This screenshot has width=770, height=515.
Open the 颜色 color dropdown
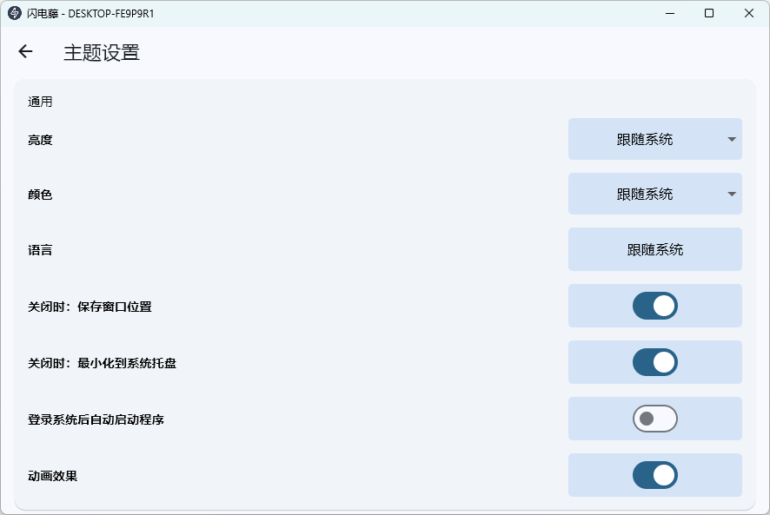[654, 195]
